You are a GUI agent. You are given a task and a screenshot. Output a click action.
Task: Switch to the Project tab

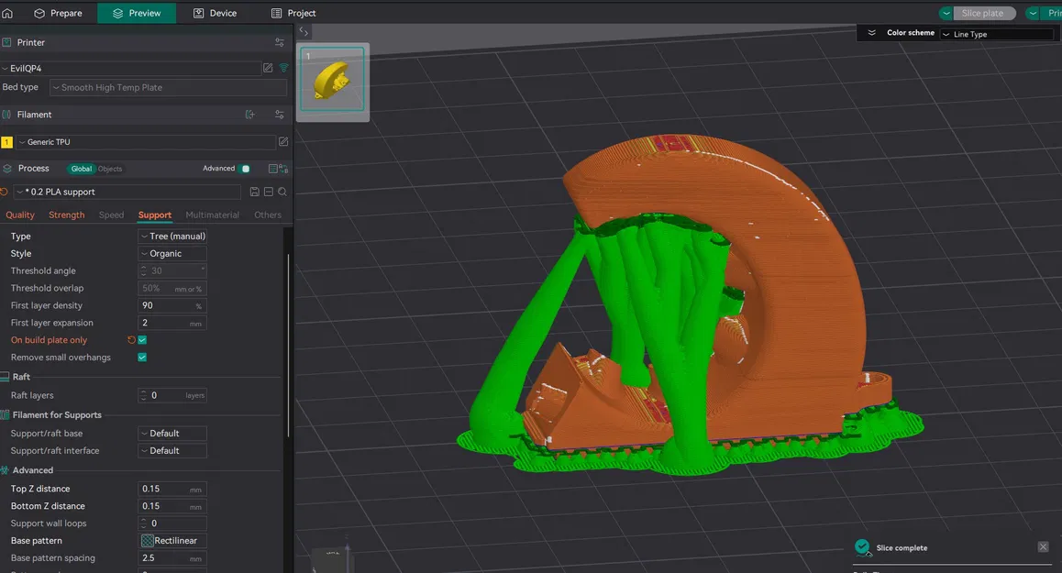[293, 13]
